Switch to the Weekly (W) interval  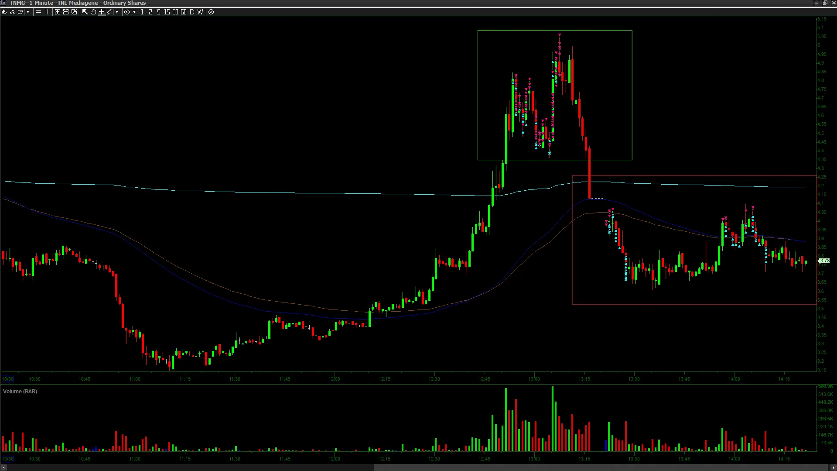point(200,12)
